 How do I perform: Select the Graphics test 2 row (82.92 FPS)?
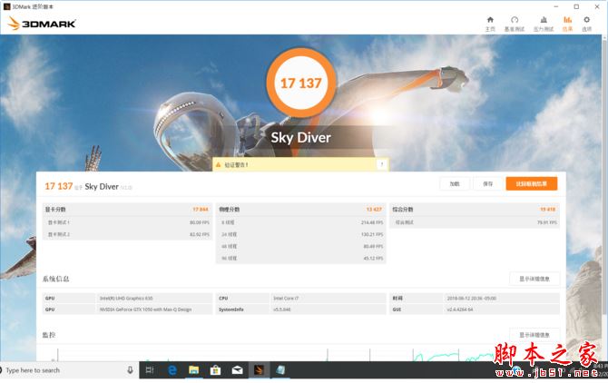click(127, 234)
